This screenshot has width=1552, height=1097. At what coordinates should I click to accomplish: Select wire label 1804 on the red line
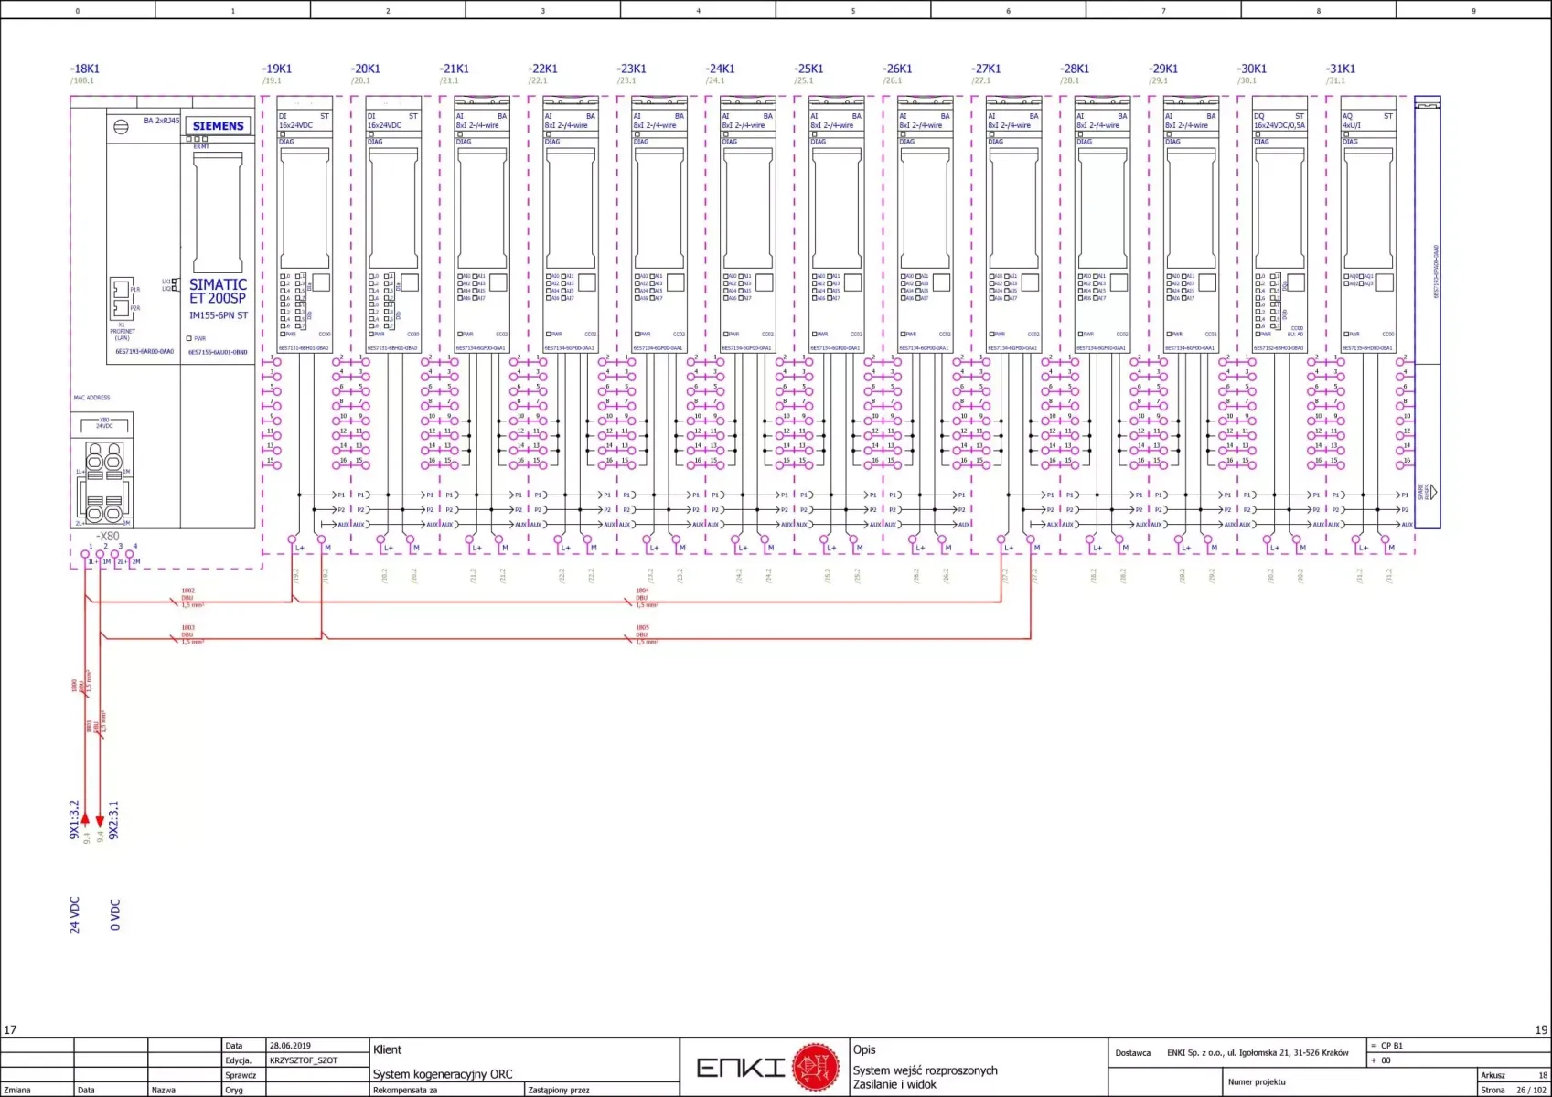pos(642,591)
